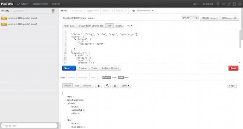Switch to the Basic Auth tab
The image size is (243, 129).
coord(82,11)
